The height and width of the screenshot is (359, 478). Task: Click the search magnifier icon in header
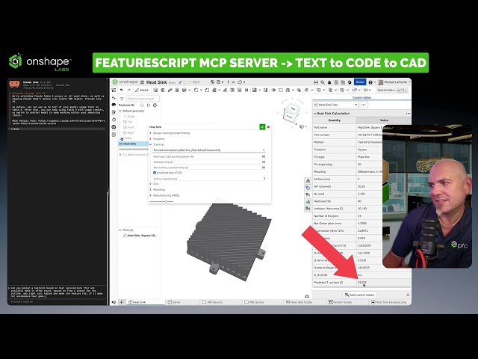(323, 82)
